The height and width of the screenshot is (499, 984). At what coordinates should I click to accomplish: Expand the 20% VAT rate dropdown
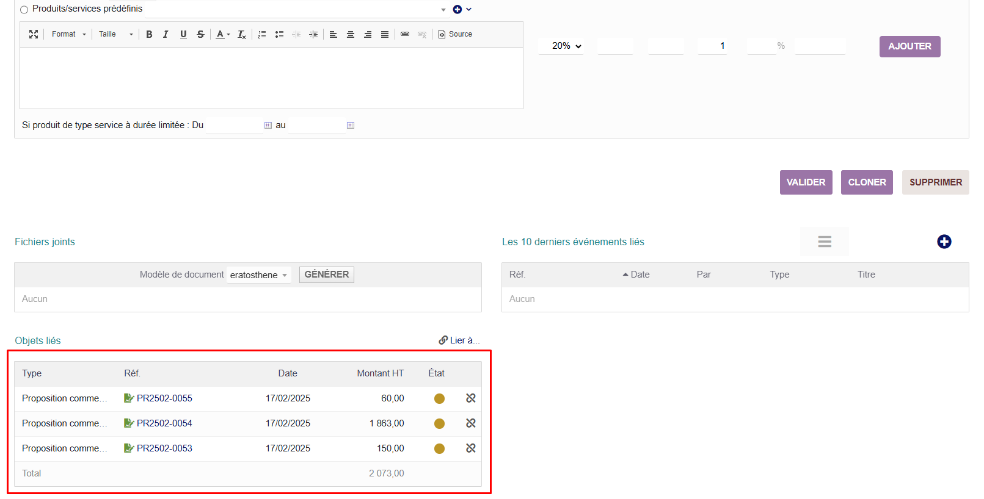click(x=566, y=46)
